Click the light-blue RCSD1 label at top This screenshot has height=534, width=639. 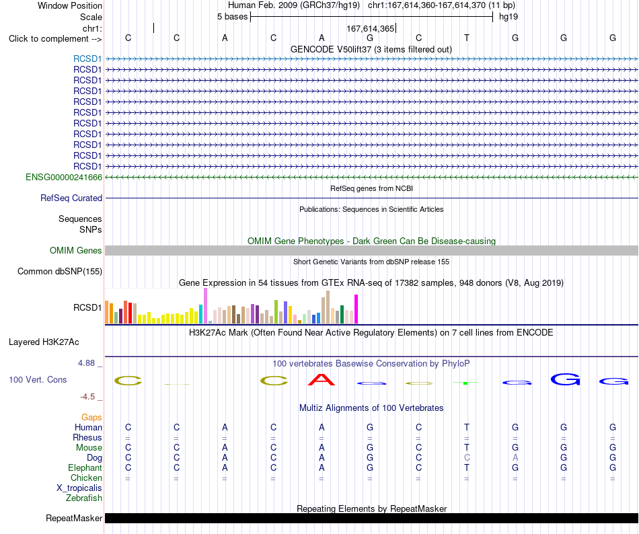point(87,59)
